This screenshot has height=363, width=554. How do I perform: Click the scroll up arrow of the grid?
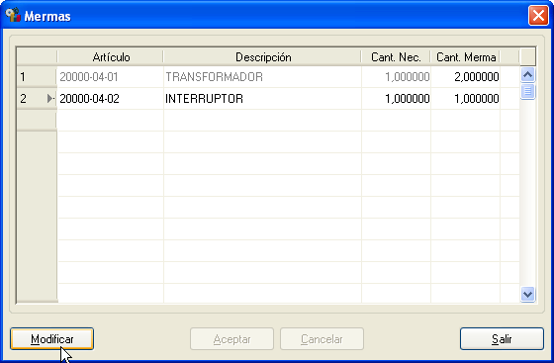[x=527, y=75]
